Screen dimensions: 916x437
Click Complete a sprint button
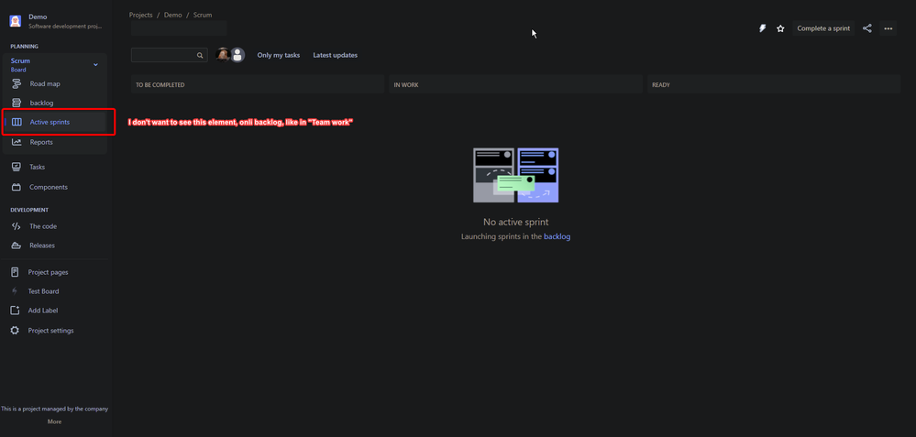click(x=823, y=28)
